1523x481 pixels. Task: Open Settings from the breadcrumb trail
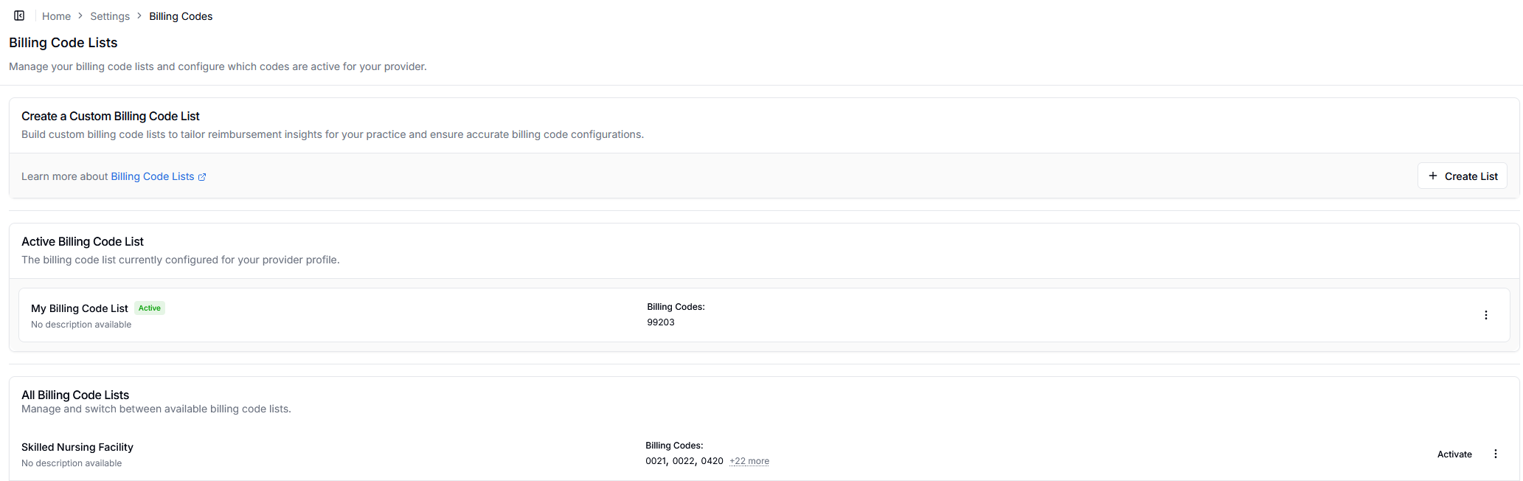tap(109, 15)
